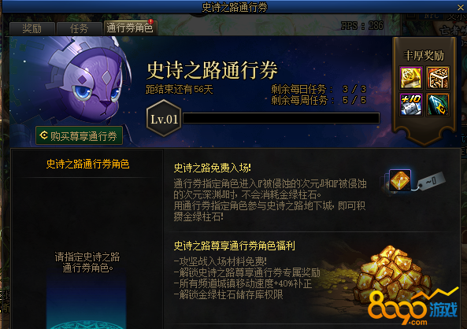Switch to the 任务 tab

[x=80, y=28]
